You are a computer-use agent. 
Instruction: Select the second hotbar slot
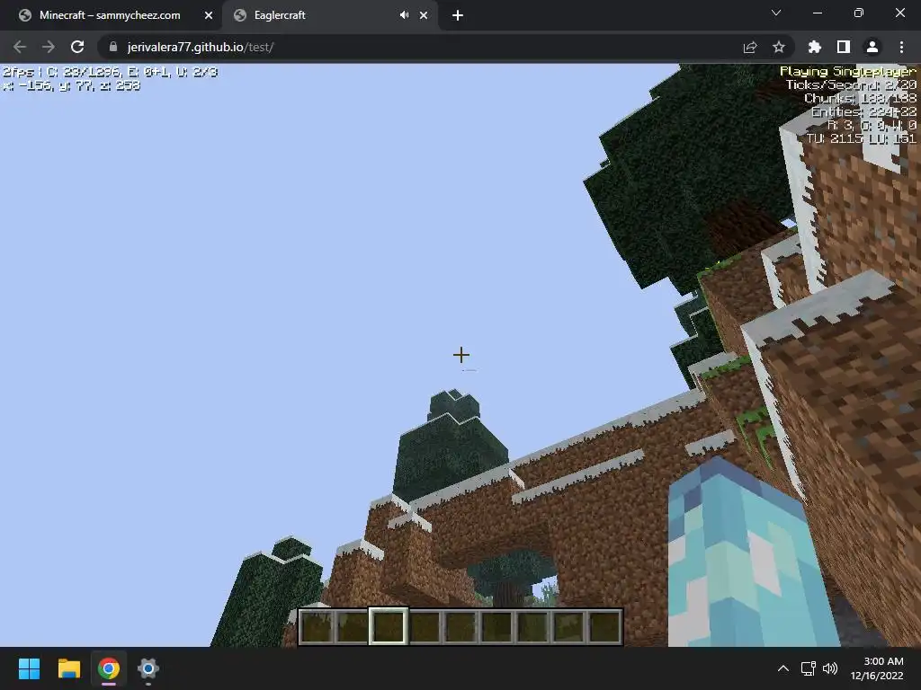[353, 626]
